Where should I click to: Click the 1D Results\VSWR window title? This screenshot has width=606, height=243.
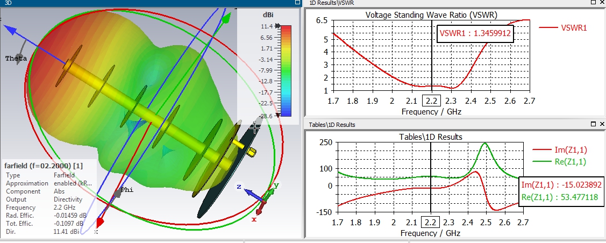(x=332, y=3)
